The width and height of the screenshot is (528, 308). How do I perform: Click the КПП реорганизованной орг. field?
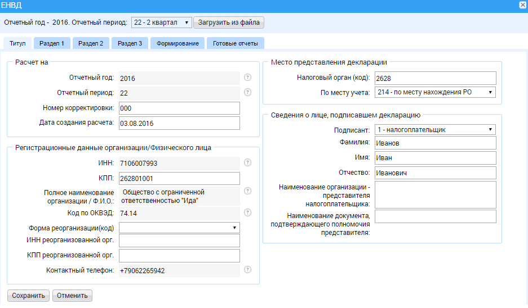point(180,256)
